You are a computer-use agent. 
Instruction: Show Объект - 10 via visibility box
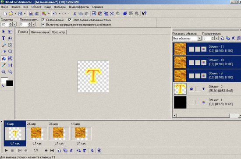(x=191, y=62)
